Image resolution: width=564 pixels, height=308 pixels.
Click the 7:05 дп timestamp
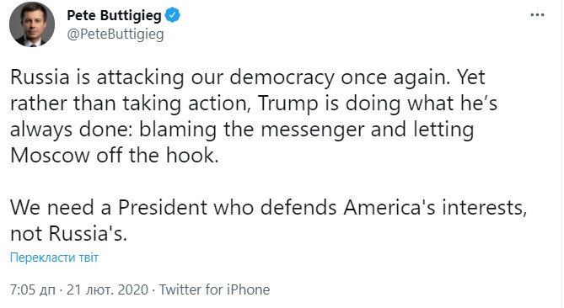(x=32, y=289)
